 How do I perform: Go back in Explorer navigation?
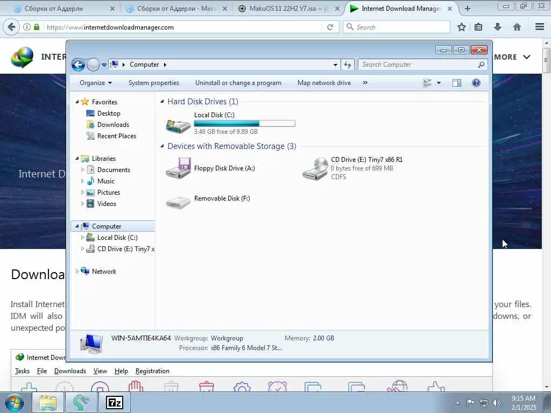pyautogui.click(x=78, y=65)
